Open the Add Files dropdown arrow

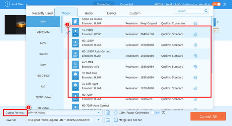tap(27, 4)
